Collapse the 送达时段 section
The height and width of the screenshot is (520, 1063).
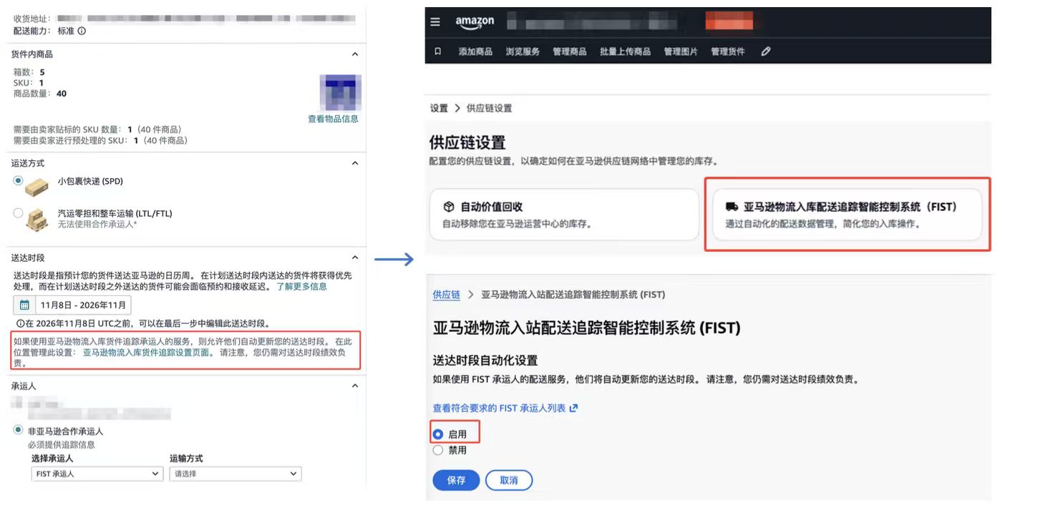coord(354,257)
